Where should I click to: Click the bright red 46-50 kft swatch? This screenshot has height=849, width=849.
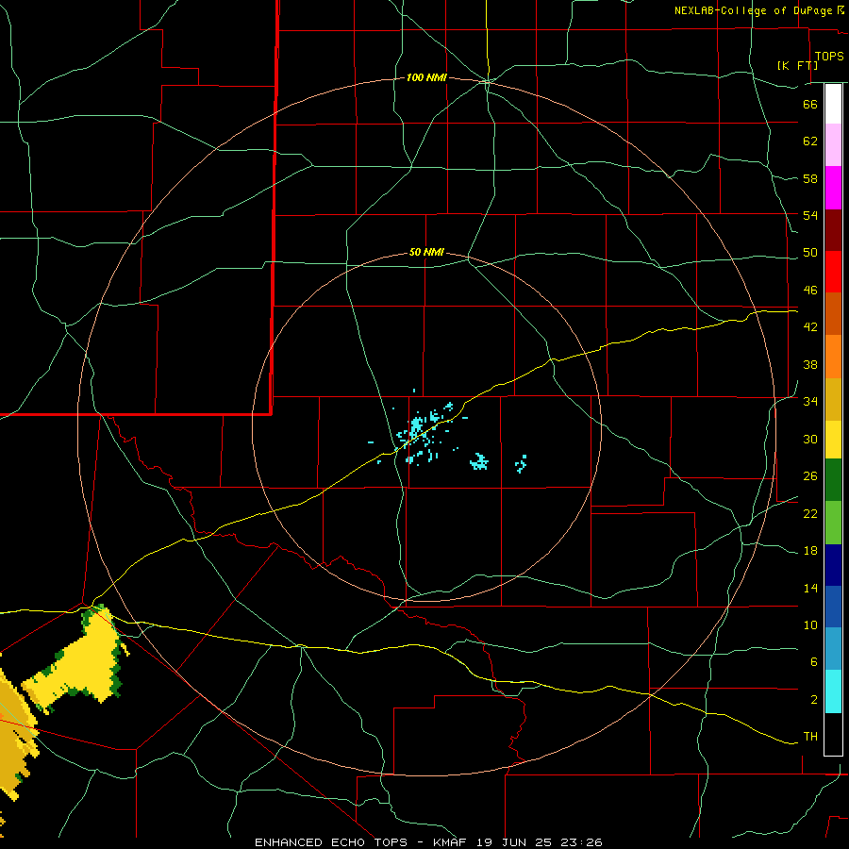point(833,272)
